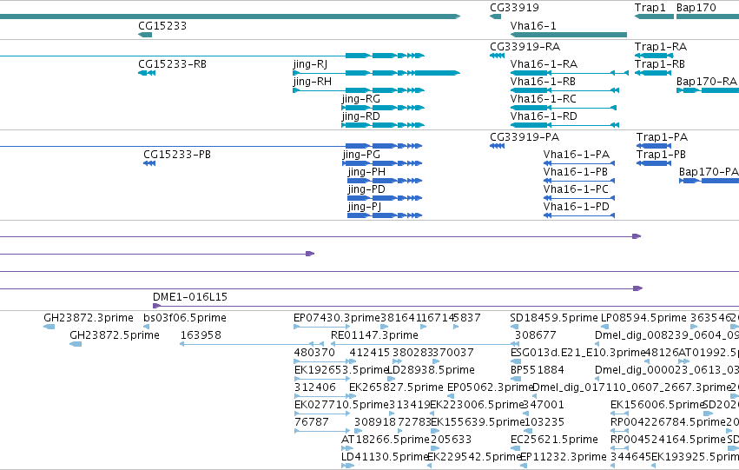Click Vha16-1-PA protein label

click(576, 155)
